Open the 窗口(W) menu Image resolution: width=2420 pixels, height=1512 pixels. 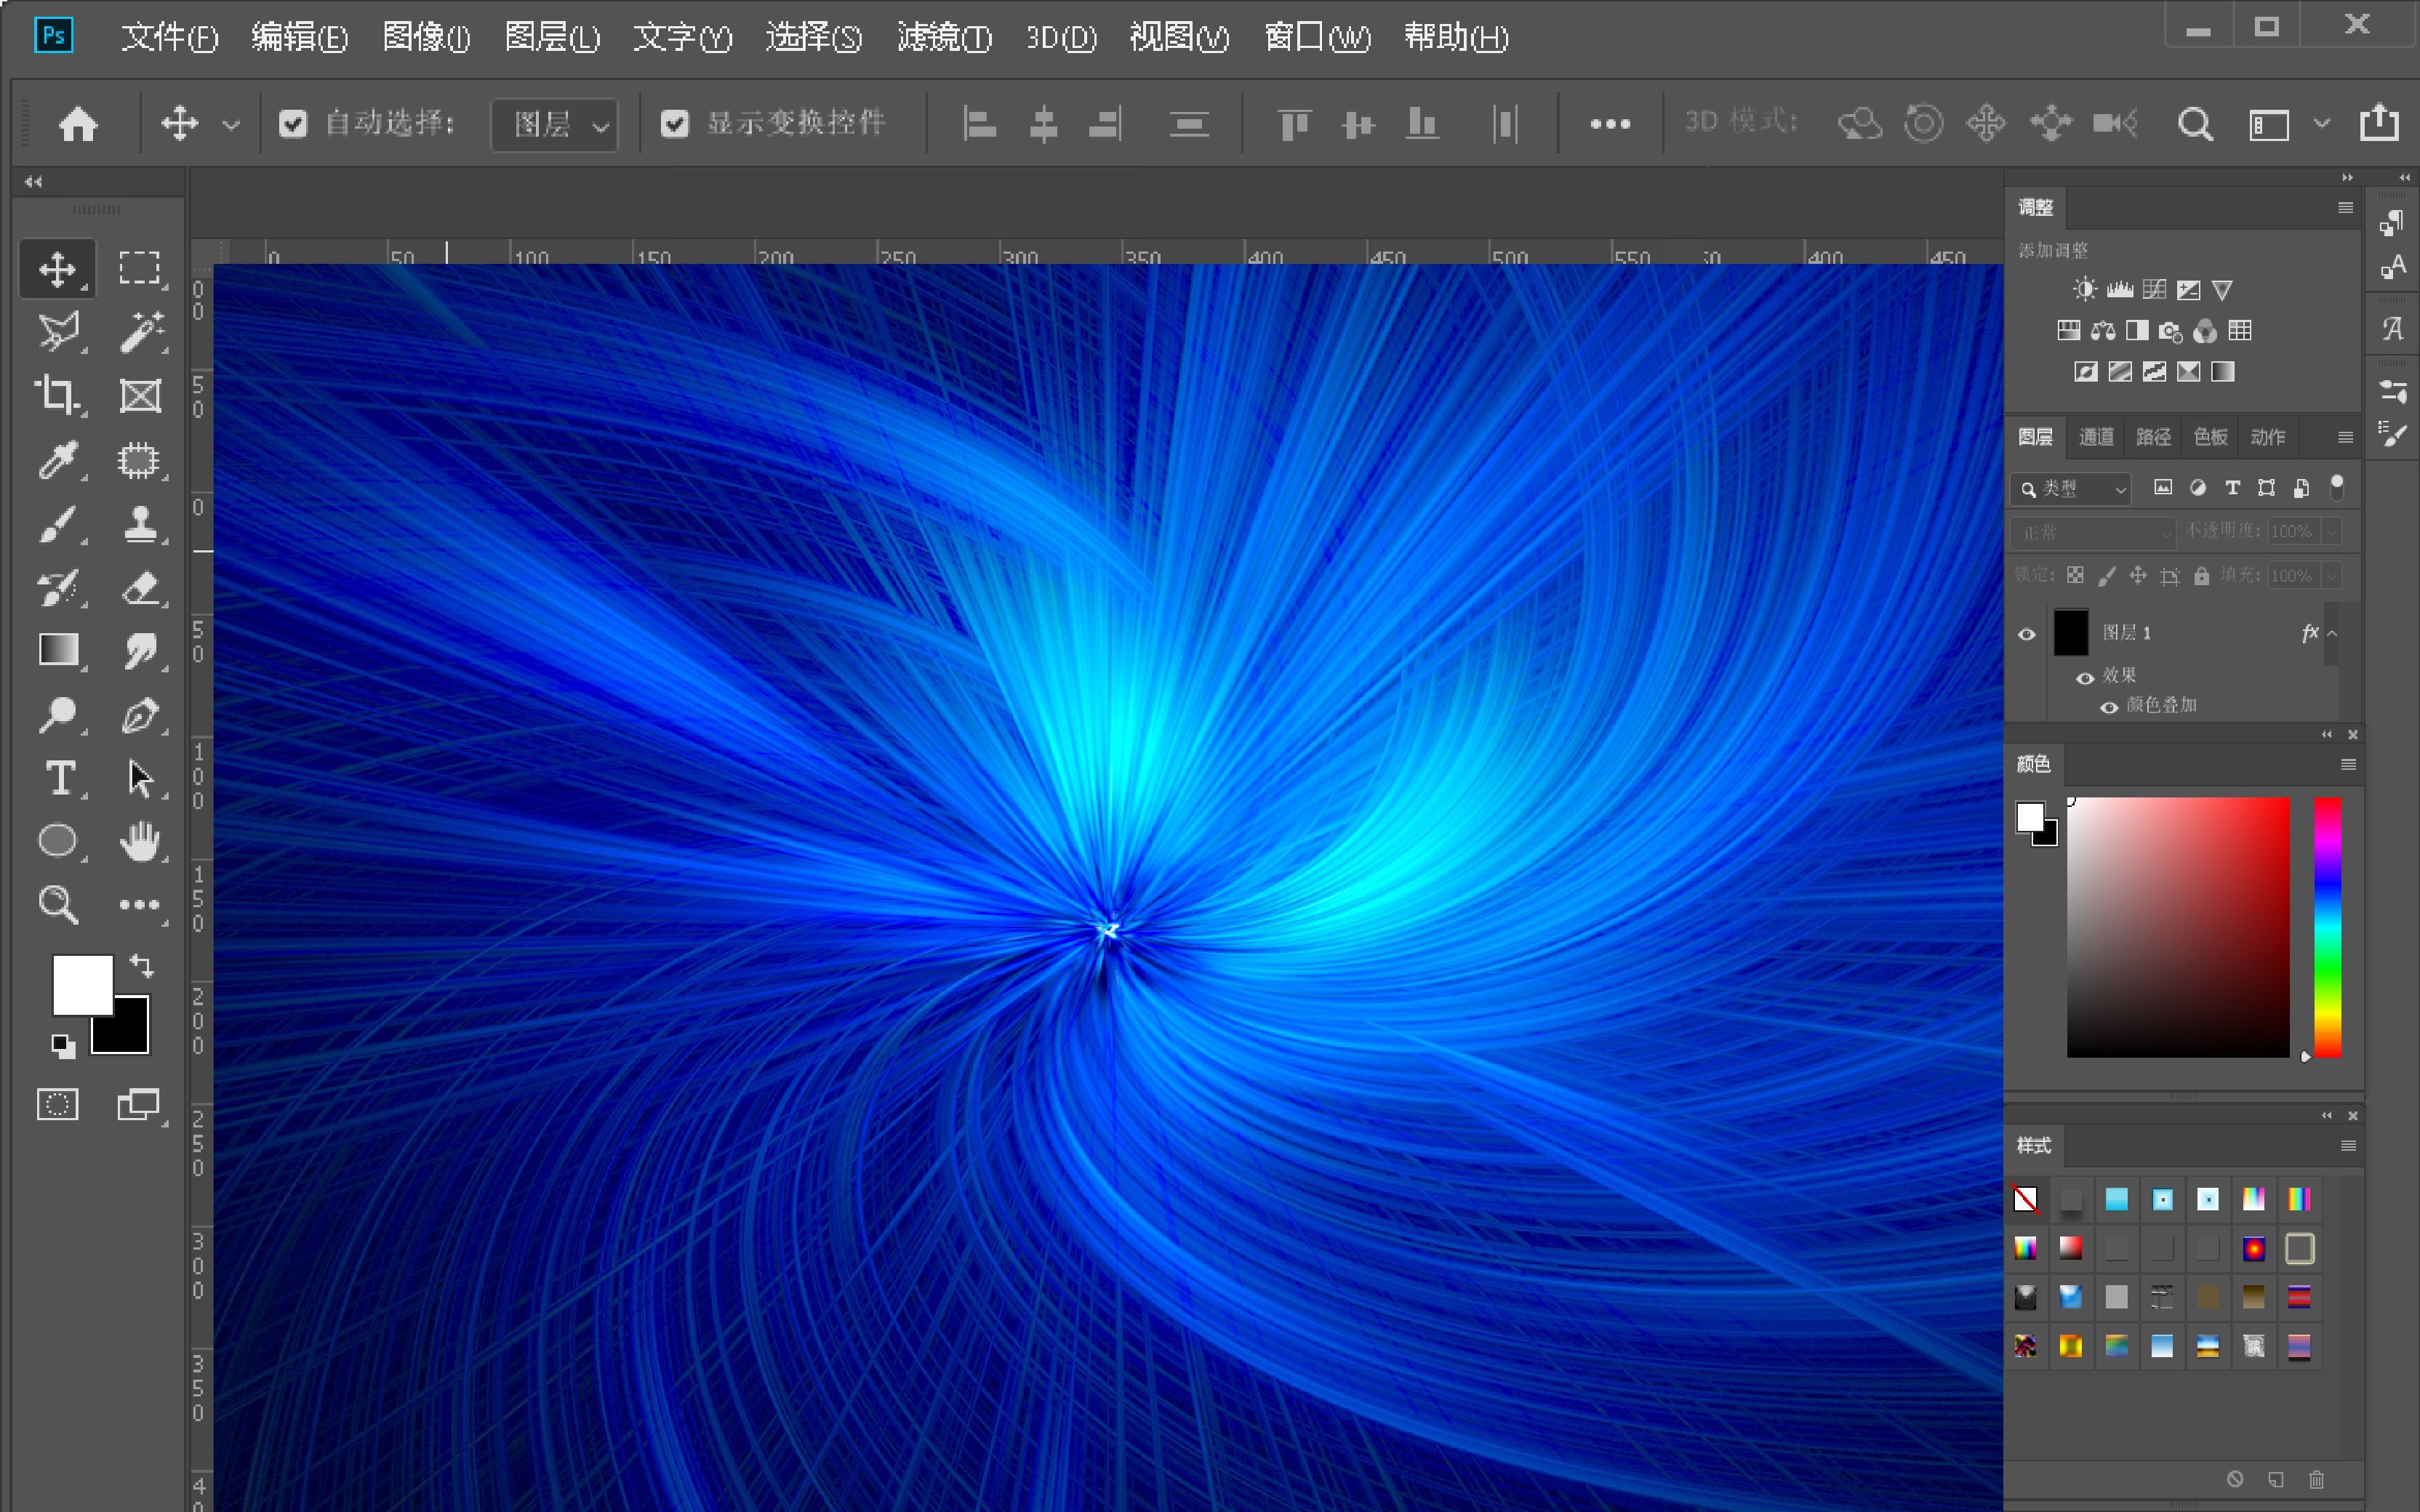[1317, 38]
